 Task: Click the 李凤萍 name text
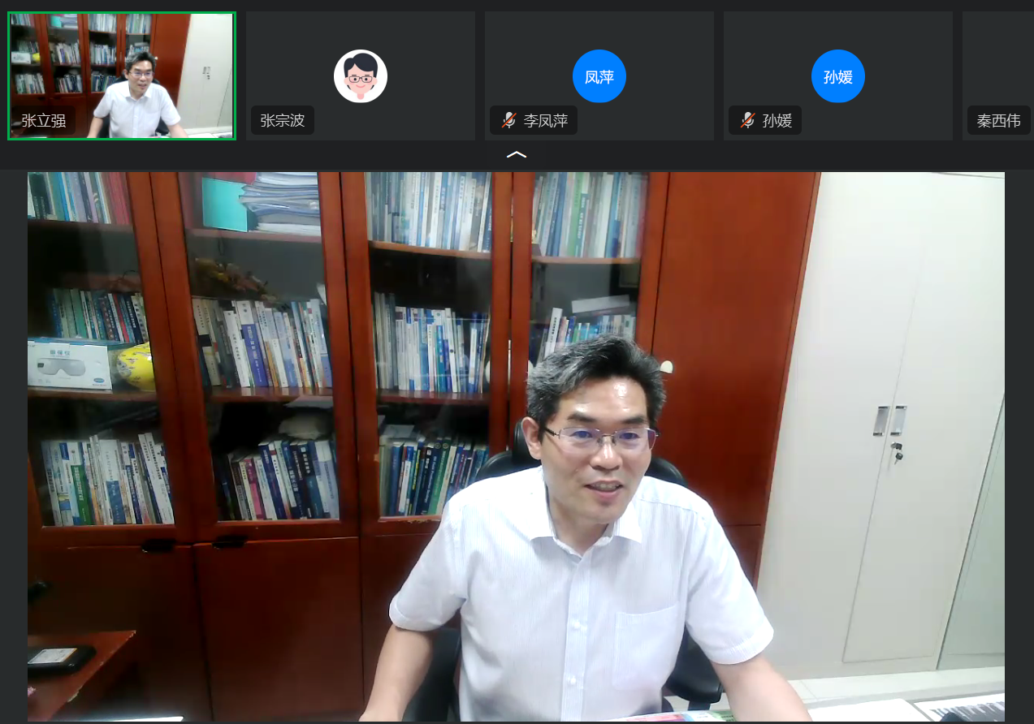coord(545,121)
